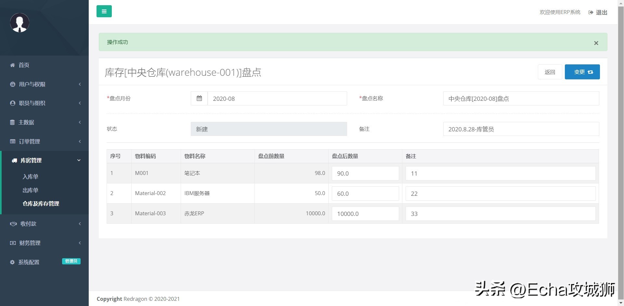Open the 系统配置 settings gear icon
624x306 pixels.
[x=12, y=262]
